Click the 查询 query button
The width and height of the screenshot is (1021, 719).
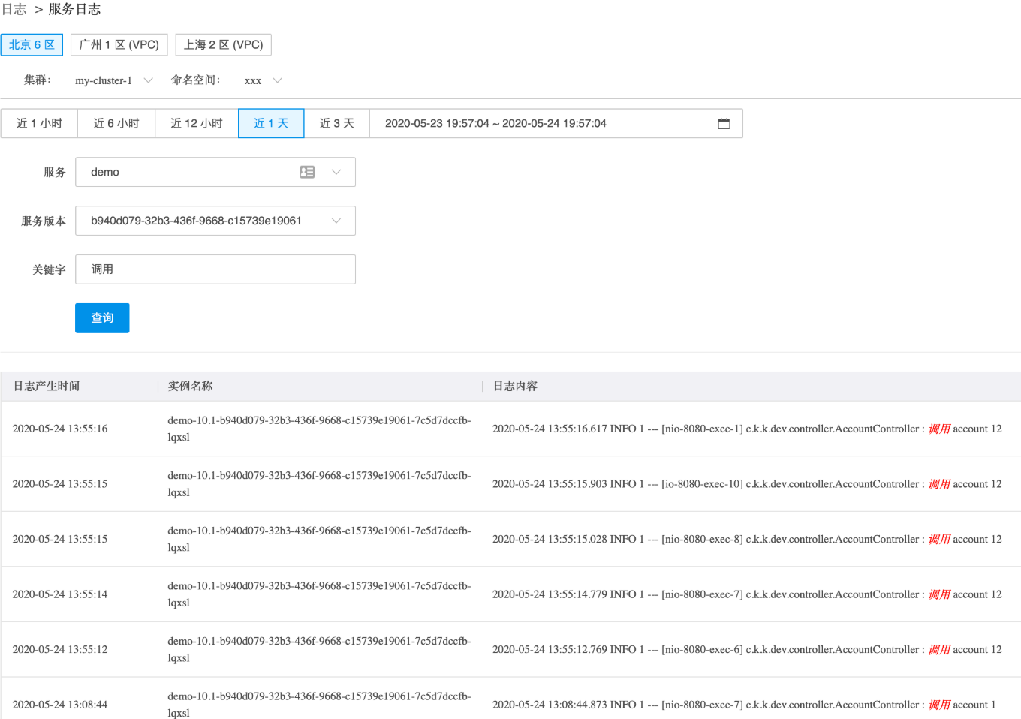coord(102,318)
